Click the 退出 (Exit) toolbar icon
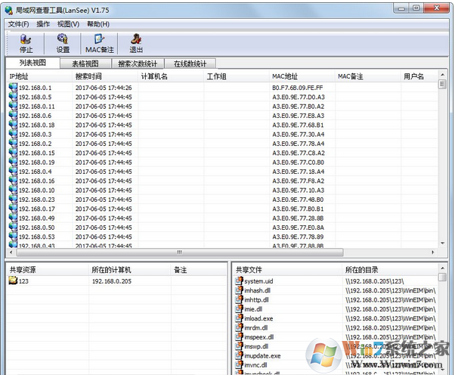 tap(136, 41)
